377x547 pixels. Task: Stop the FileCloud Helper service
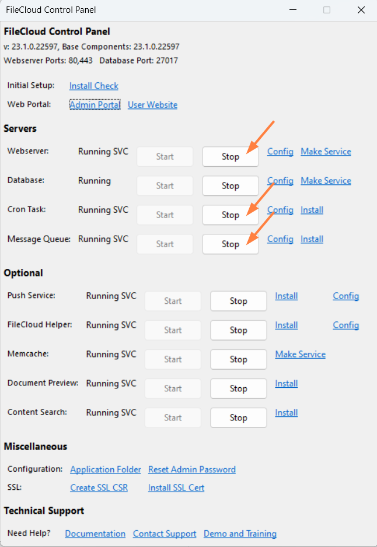click(x=238, y=330)
